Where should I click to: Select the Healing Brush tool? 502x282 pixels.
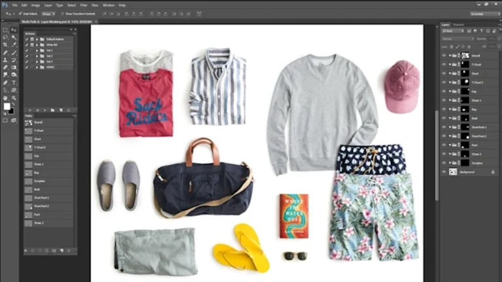point(5,53)
